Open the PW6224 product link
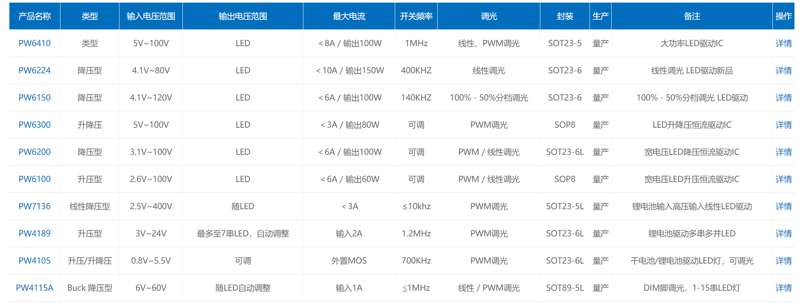 [x=35, y=70]
